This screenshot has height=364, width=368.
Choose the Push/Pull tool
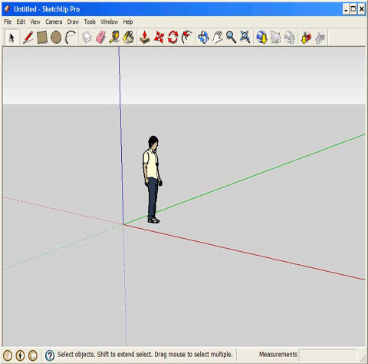pos(145,38)
